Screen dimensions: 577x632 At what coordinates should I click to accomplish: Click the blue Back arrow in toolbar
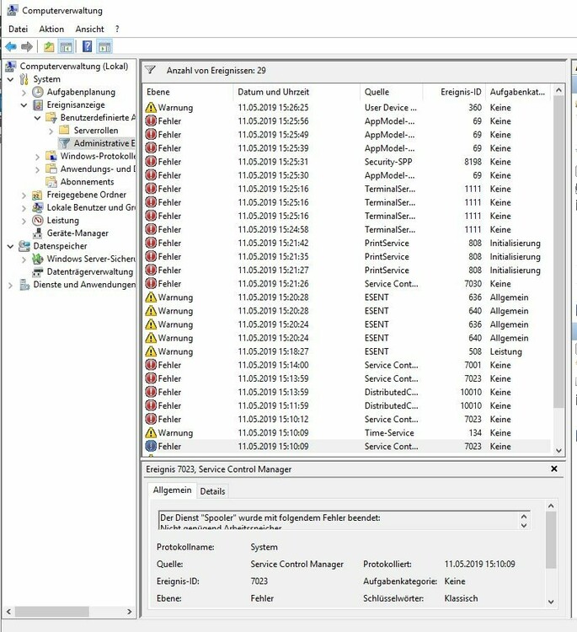tap(11, 47)
